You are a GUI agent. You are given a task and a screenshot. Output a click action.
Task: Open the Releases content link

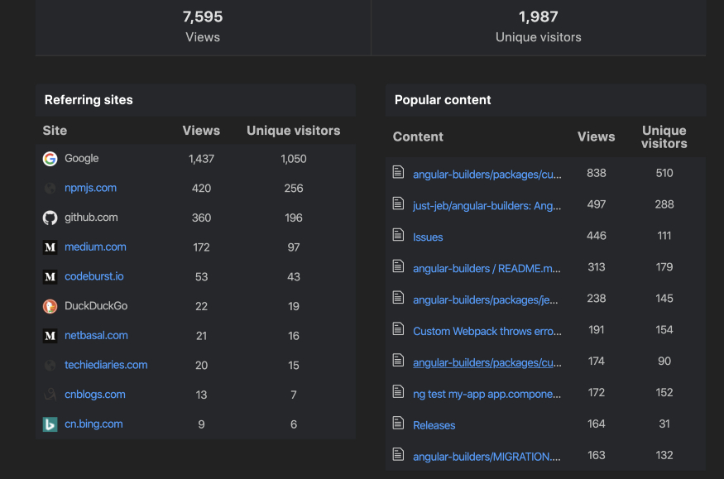[434, 425]
